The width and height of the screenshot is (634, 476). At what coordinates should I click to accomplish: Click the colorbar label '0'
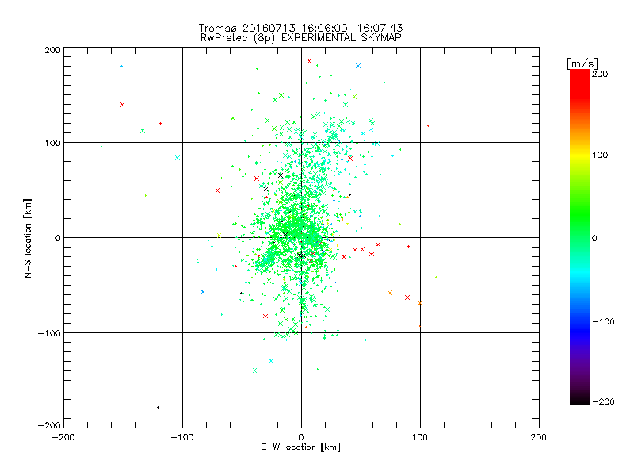point(594,238)
